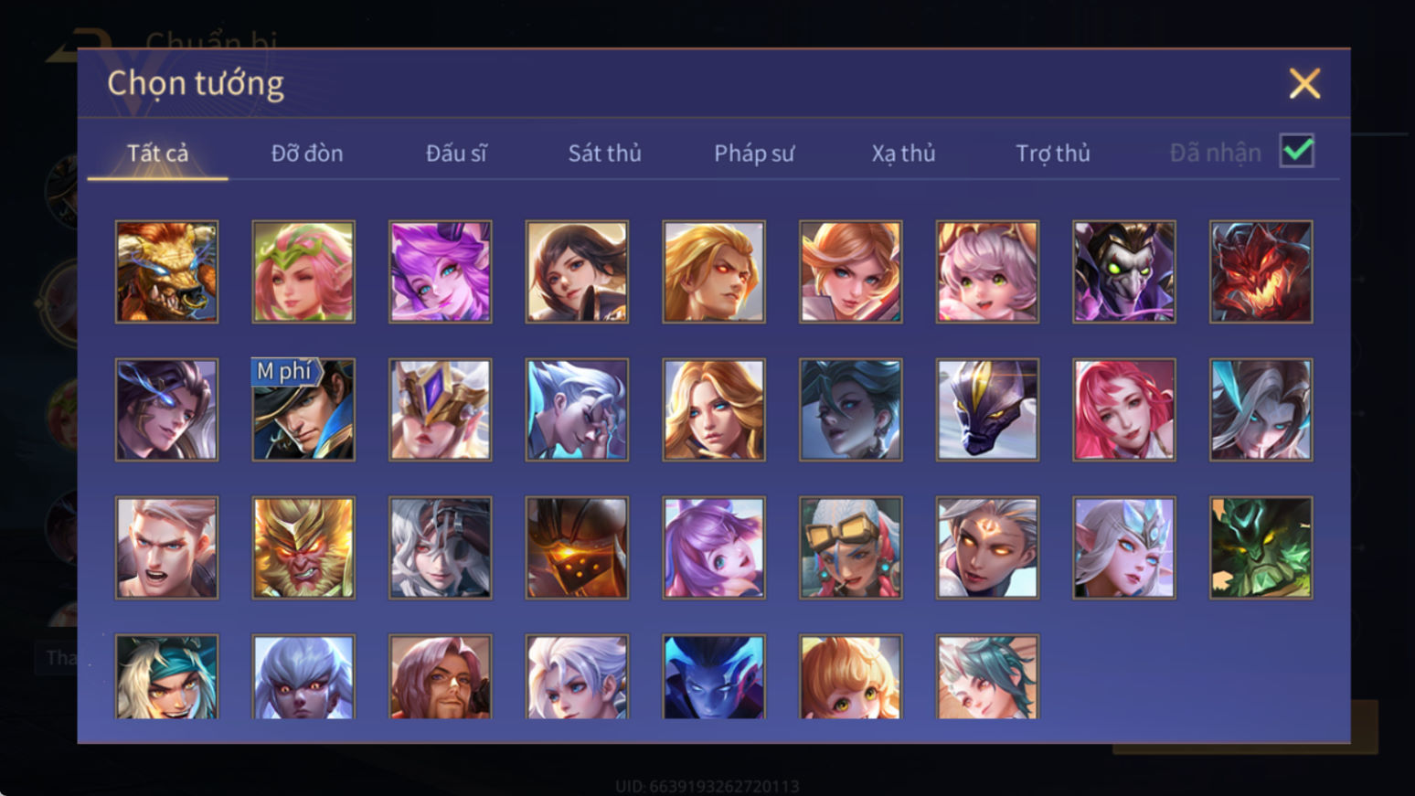Viewport: 1415px width, 796px height.
Task: Select the golden monkey king hero
Action: pos(303,547)
